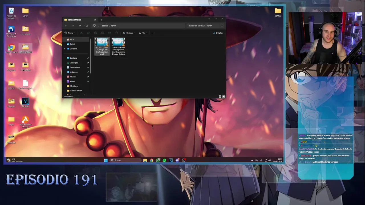Click the address bar chevron before SERIES STREAM
365x205 pixels.
click(x=99, y=26)
